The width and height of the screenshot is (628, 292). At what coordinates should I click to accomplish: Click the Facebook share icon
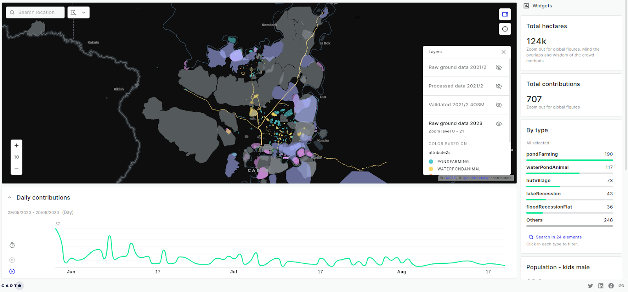611,286
